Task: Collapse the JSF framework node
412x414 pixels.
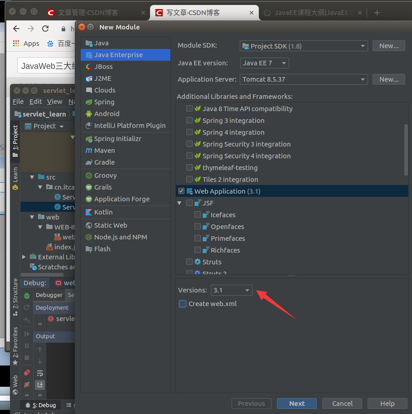Action: [179, 203]
